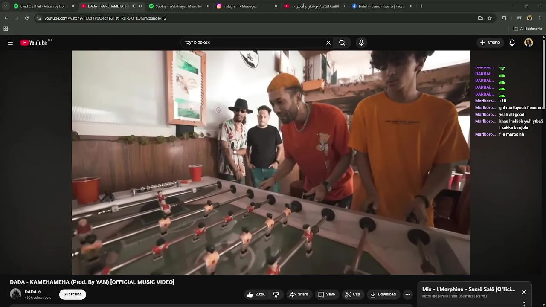Bookmark this page with the star
The width and height of the screenshot is (546, 307).
490,18
